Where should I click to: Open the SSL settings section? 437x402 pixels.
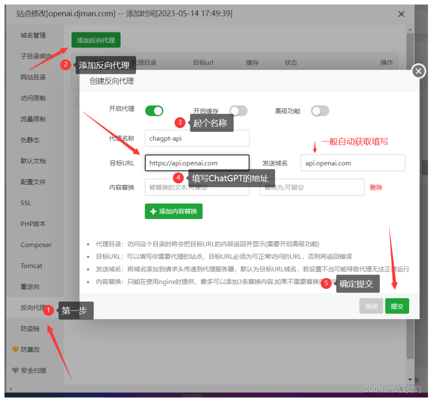point(25,203)
